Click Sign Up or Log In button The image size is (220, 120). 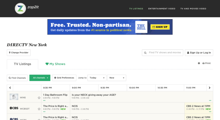coord(199,52)
